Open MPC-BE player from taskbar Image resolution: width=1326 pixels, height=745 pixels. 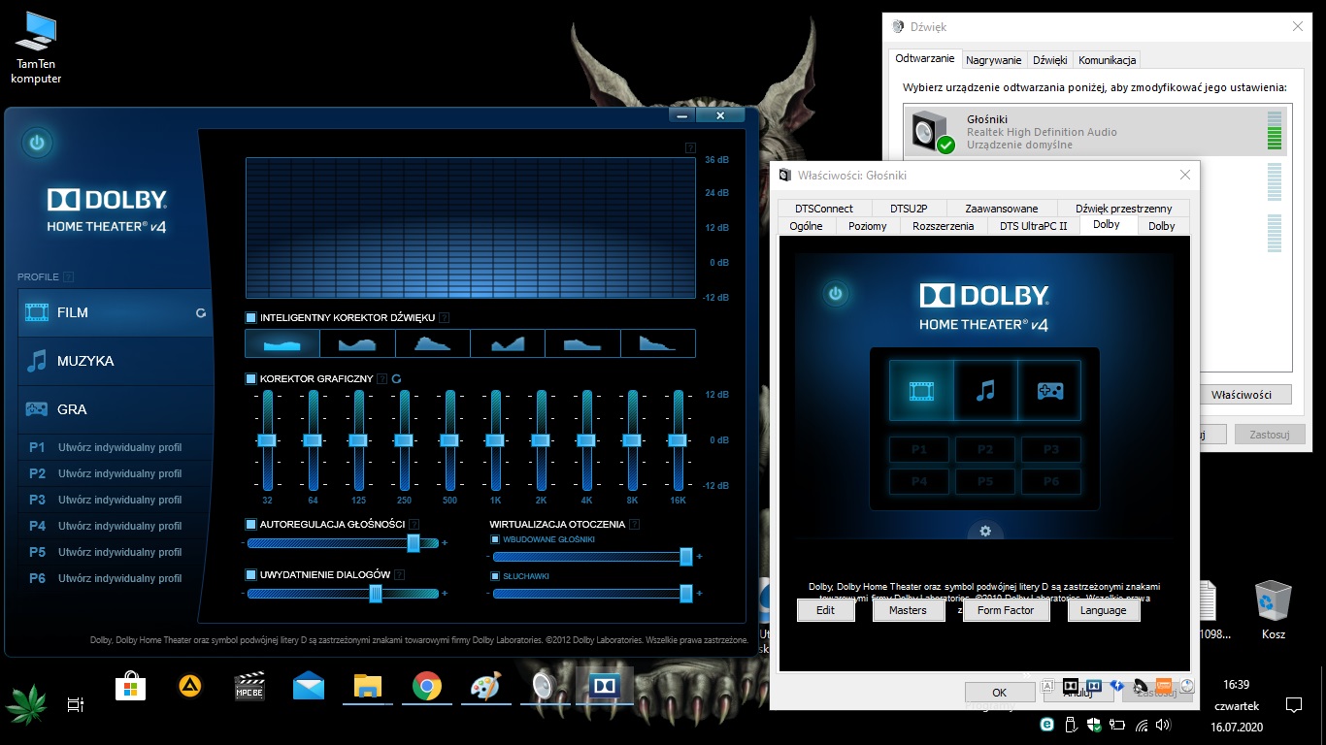coord(249,688)
